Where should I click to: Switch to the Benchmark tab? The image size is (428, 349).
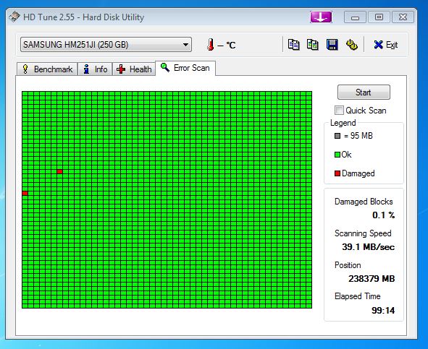tap(47, 69)
